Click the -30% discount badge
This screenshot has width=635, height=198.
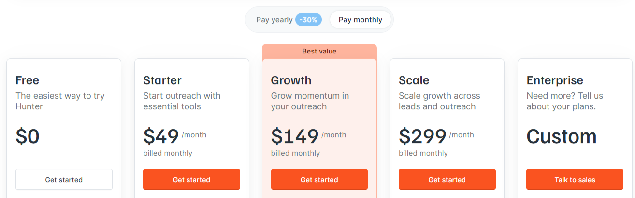pos(308,20)
